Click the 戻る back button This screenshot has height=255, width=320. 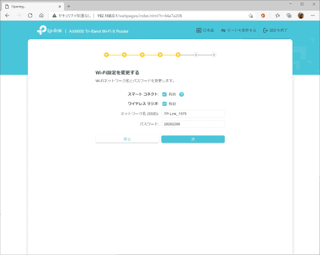click(x=127, y=139)
